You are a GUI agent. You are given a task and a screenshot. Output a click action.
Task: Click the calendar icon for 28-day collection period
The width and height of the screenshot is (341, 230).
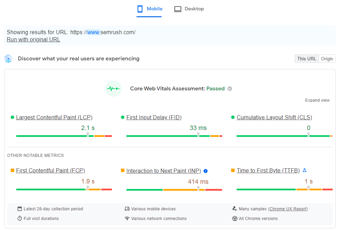click(20, 209)
